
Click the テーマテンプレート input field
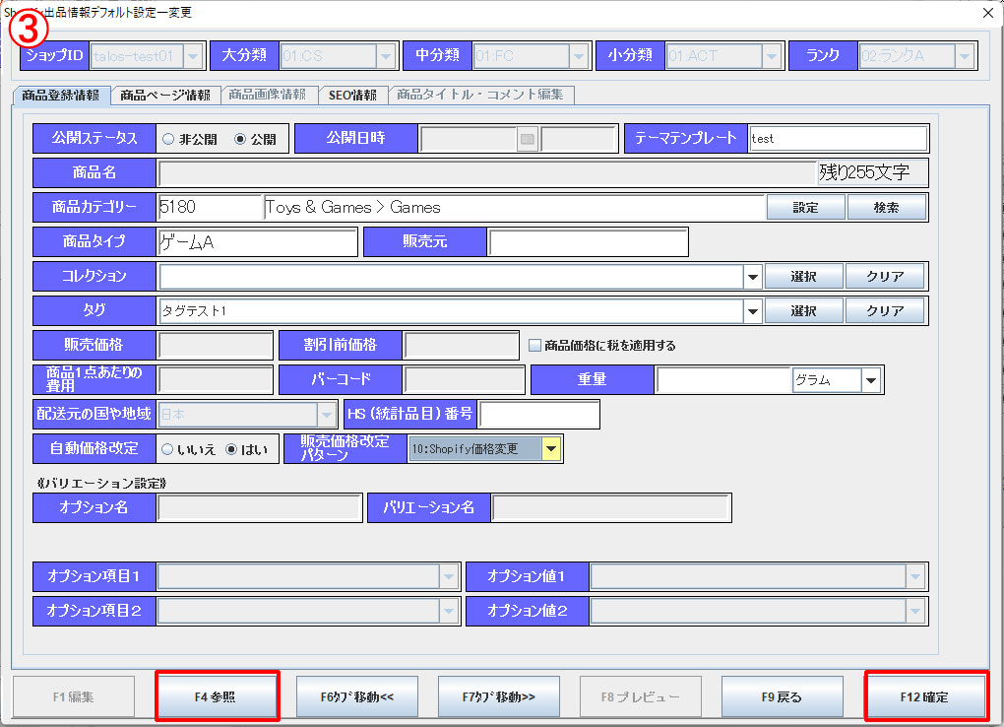838,139
